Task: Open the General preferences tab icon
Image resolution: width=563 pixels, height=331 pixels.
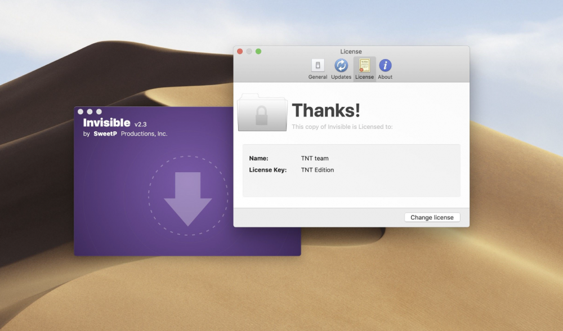Action: pyautogui.click(x=318, y=65)
